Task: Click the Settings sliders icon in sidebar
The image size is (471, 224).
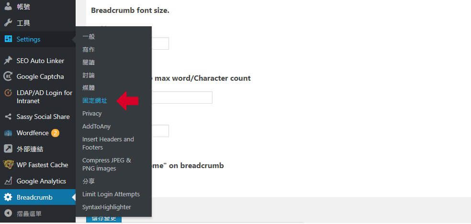Action: [x=8, y=39]
